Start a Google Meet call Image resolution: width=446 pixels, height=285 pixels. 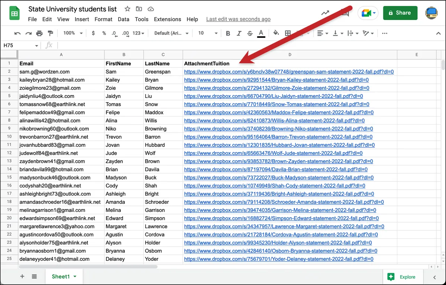(x=368, y=13)
